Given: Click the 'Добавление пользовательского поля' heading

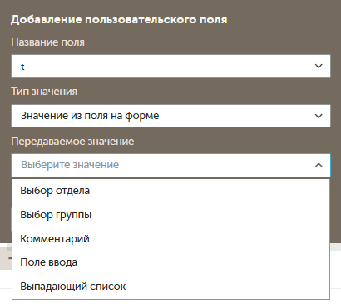Looking at the screenshot, I should coord(119,20).
